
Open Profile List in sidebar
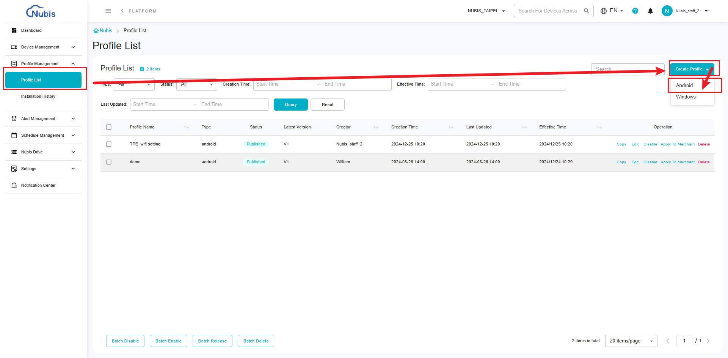[x=43, y=80]
